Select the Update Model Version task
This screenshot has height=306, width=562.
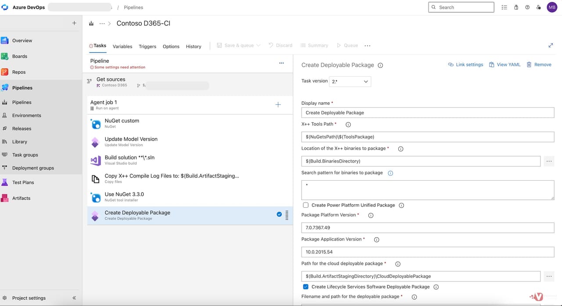click(190, 142)
